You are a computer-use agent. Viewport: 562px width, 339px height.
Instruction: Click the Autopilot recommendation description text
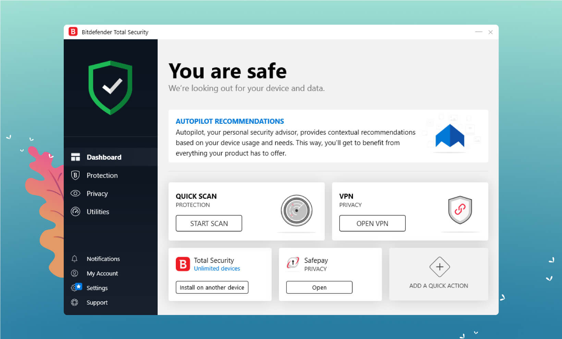coord(295,143)
